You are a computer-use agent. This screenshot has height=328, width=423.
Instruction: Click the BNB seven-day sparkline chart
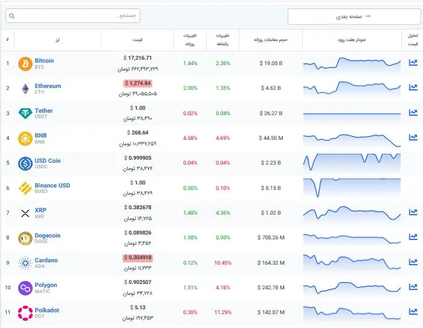click(x=352, y=140)
